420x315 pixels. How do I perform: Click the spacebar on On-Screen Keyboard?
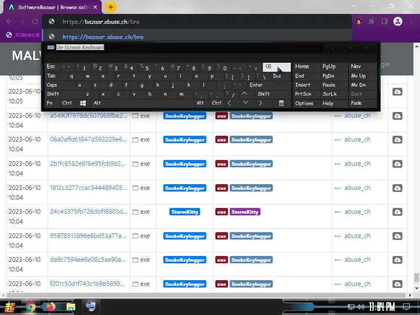point(151,103)
